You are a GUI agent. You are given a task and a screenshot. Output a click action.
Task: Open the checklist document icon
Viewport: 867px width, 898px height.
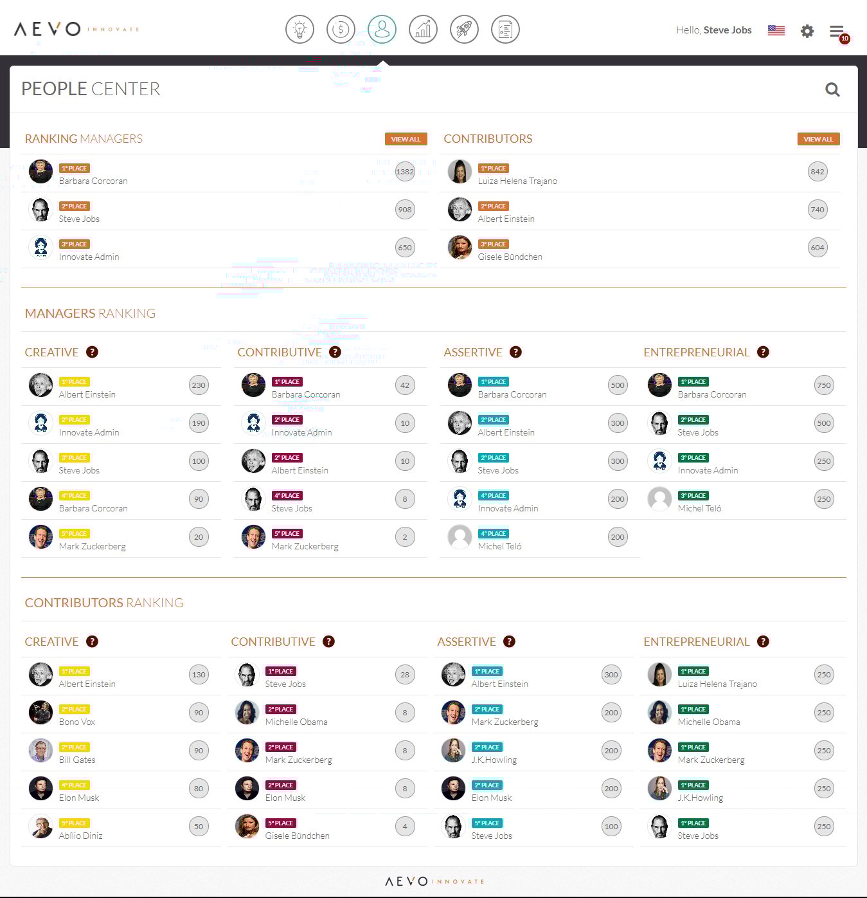tap(505, 30)
